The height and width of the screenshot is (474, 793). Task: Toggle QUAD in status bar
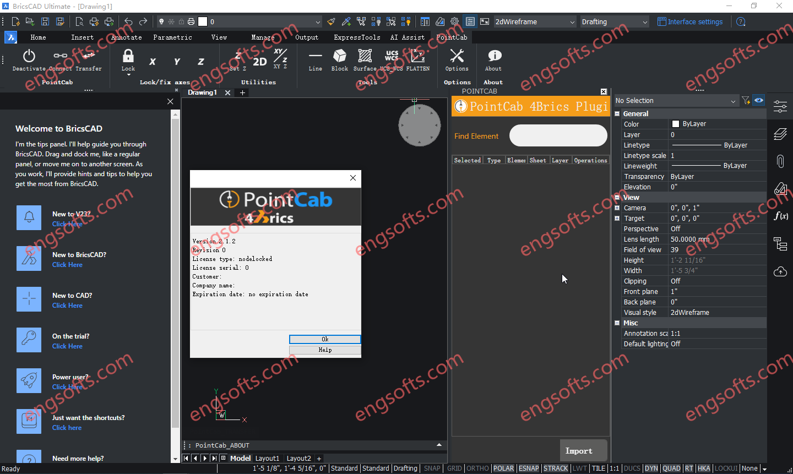pos(671,468)
